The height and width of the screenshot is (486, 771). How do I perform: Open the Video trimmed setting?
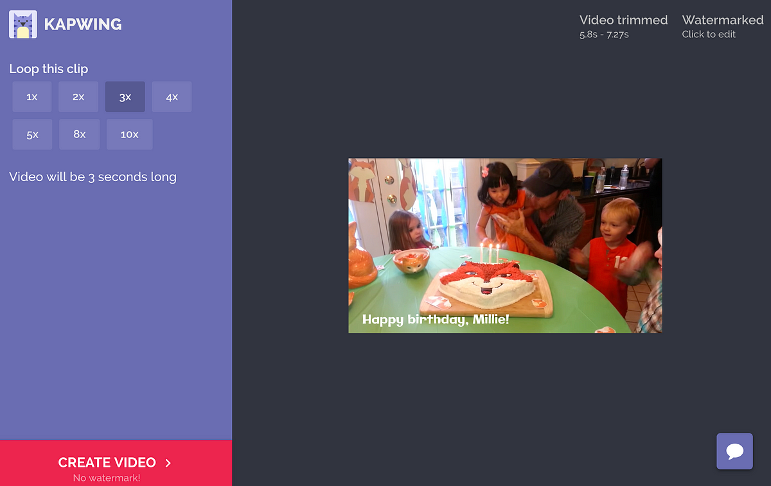(623, 26)
